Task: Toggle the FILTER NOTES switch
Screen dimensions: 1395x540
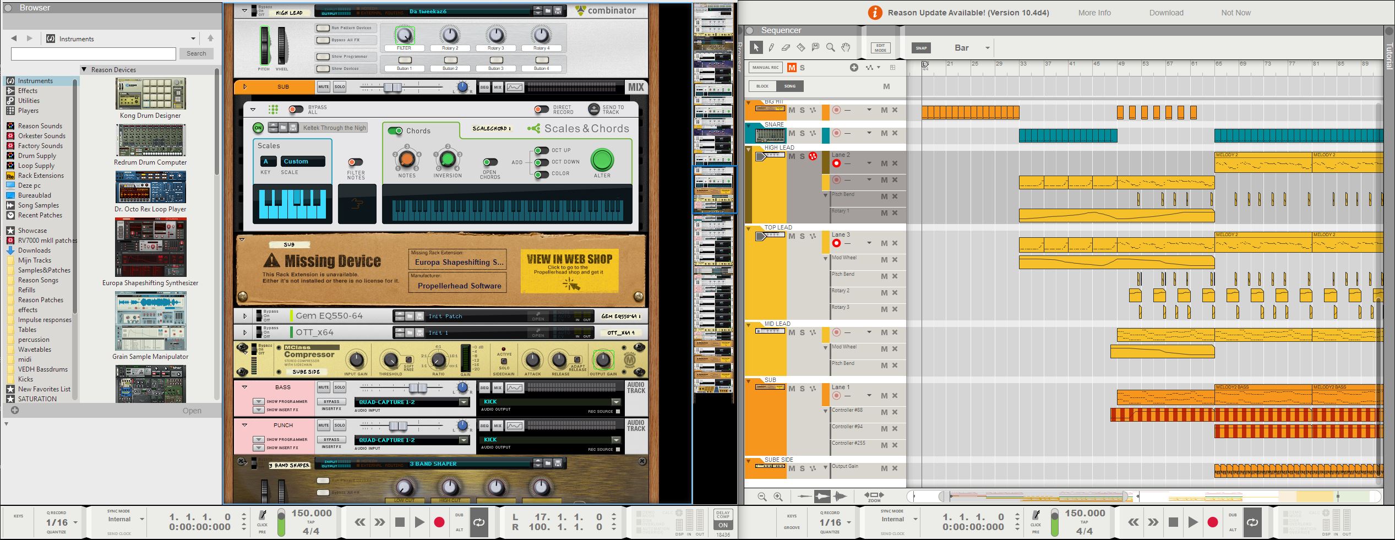Action: click(x=356, y=162)
